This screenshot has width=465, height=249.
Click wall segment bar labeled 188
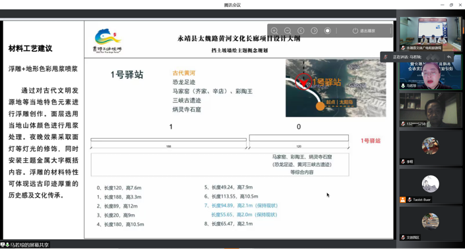[168, 140]
